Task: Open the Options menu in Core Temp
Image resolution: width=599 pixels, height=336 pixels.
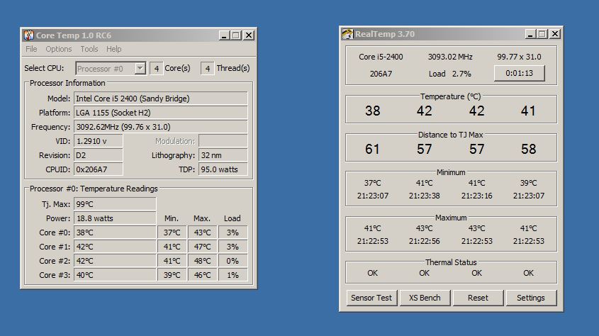Action: 58,49
